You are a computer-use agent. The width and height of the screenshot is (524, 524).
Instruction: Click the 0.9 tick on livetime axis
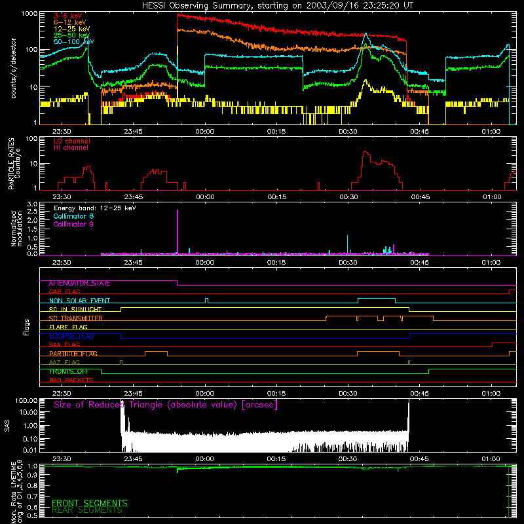(32, 474)
